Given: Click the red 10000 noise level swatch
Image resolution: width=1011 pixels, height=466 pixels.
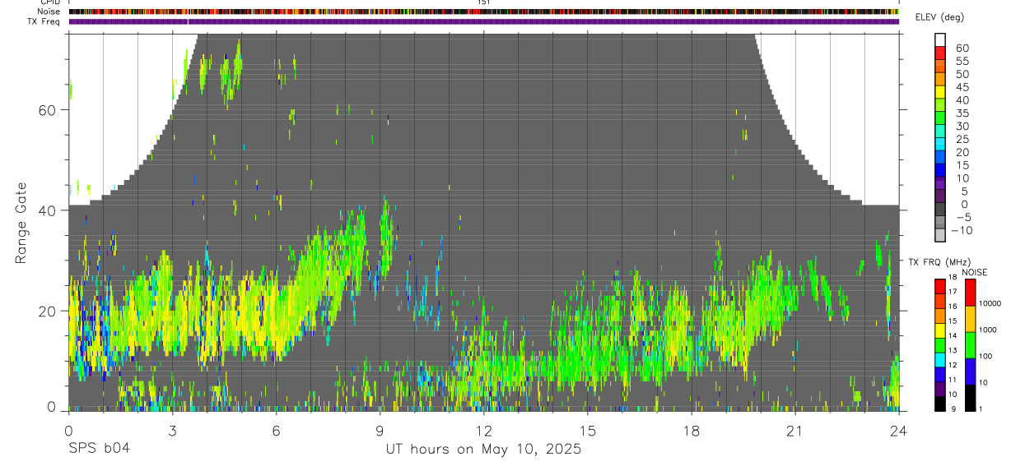Looking at the screenshot, I should click(969, 292).
